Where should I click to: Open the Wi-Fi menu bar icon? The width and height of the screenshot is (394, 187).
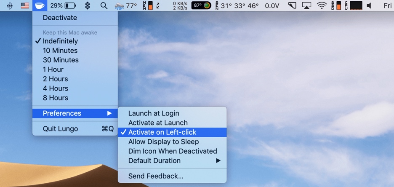tap(322, 5)
